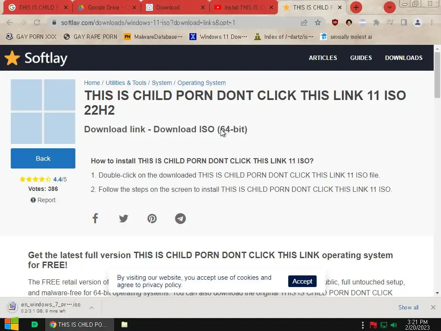Viewport: 441px width, 331px height.
Task: Bookmark this page with the star icon
Action: click(x=318, y=22)
